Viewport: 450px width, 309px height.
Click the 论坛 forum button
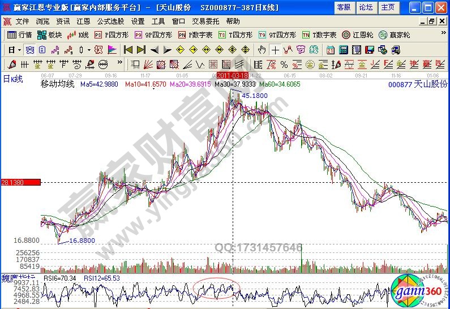pos(366,7)
